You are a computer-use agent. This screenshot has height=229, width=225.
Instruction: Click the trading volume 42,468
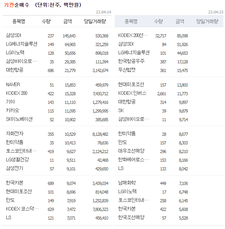coord(103,160)
